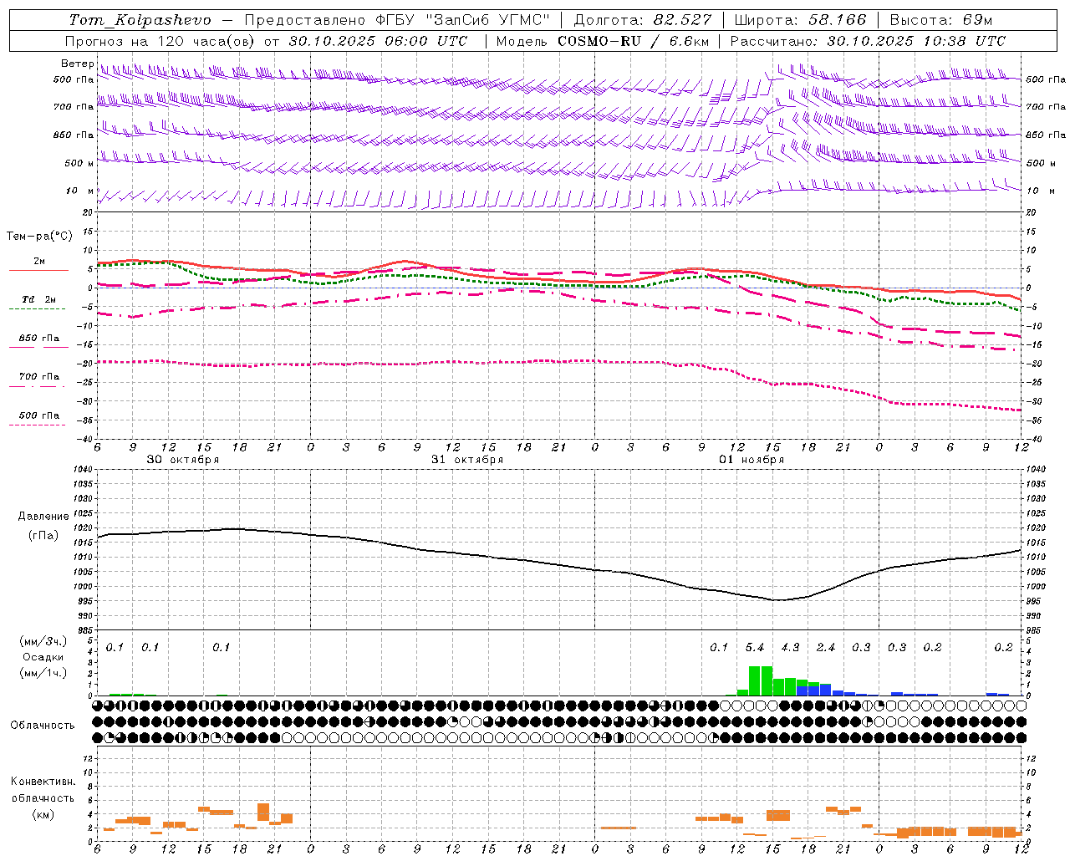Click the Давление panel label
The height and width of the screenshot is (856, 1070).
click(43, 517)
